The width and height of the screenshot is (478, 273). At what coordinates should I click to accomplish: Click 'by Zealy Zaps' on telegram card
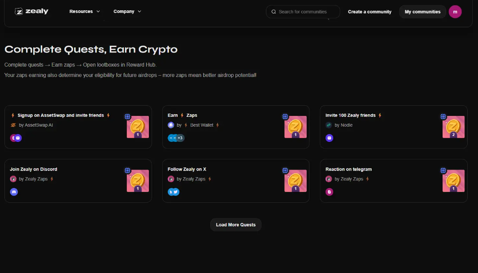[349, 179]
